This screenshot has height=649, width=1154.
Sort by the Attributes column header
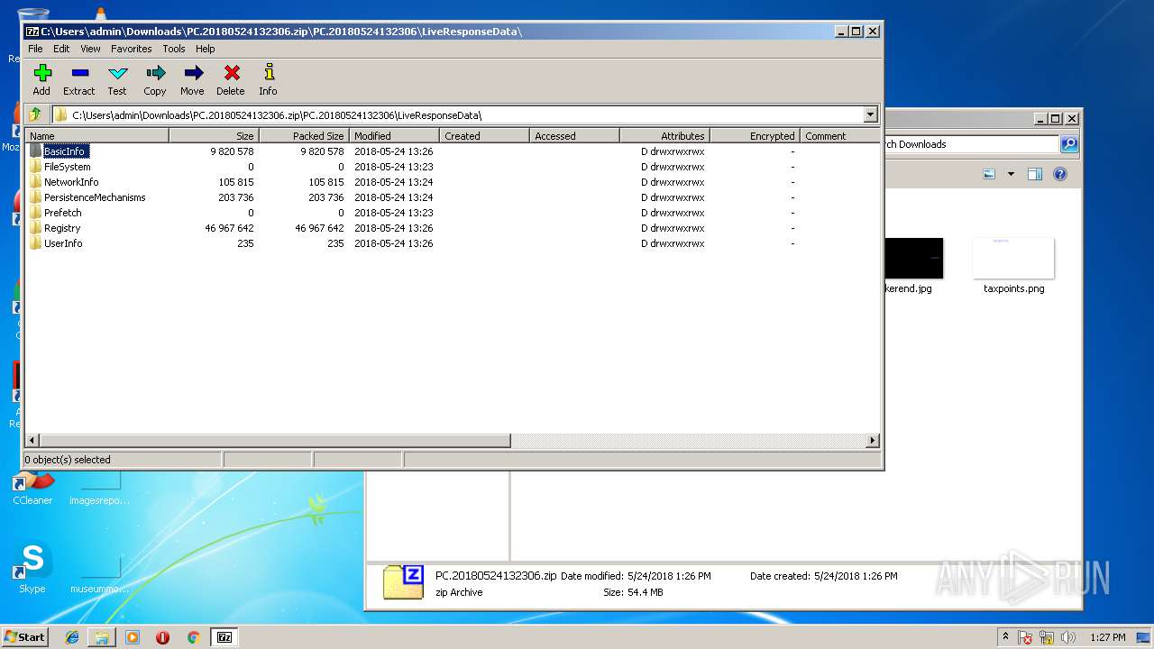tap(665, 136)
